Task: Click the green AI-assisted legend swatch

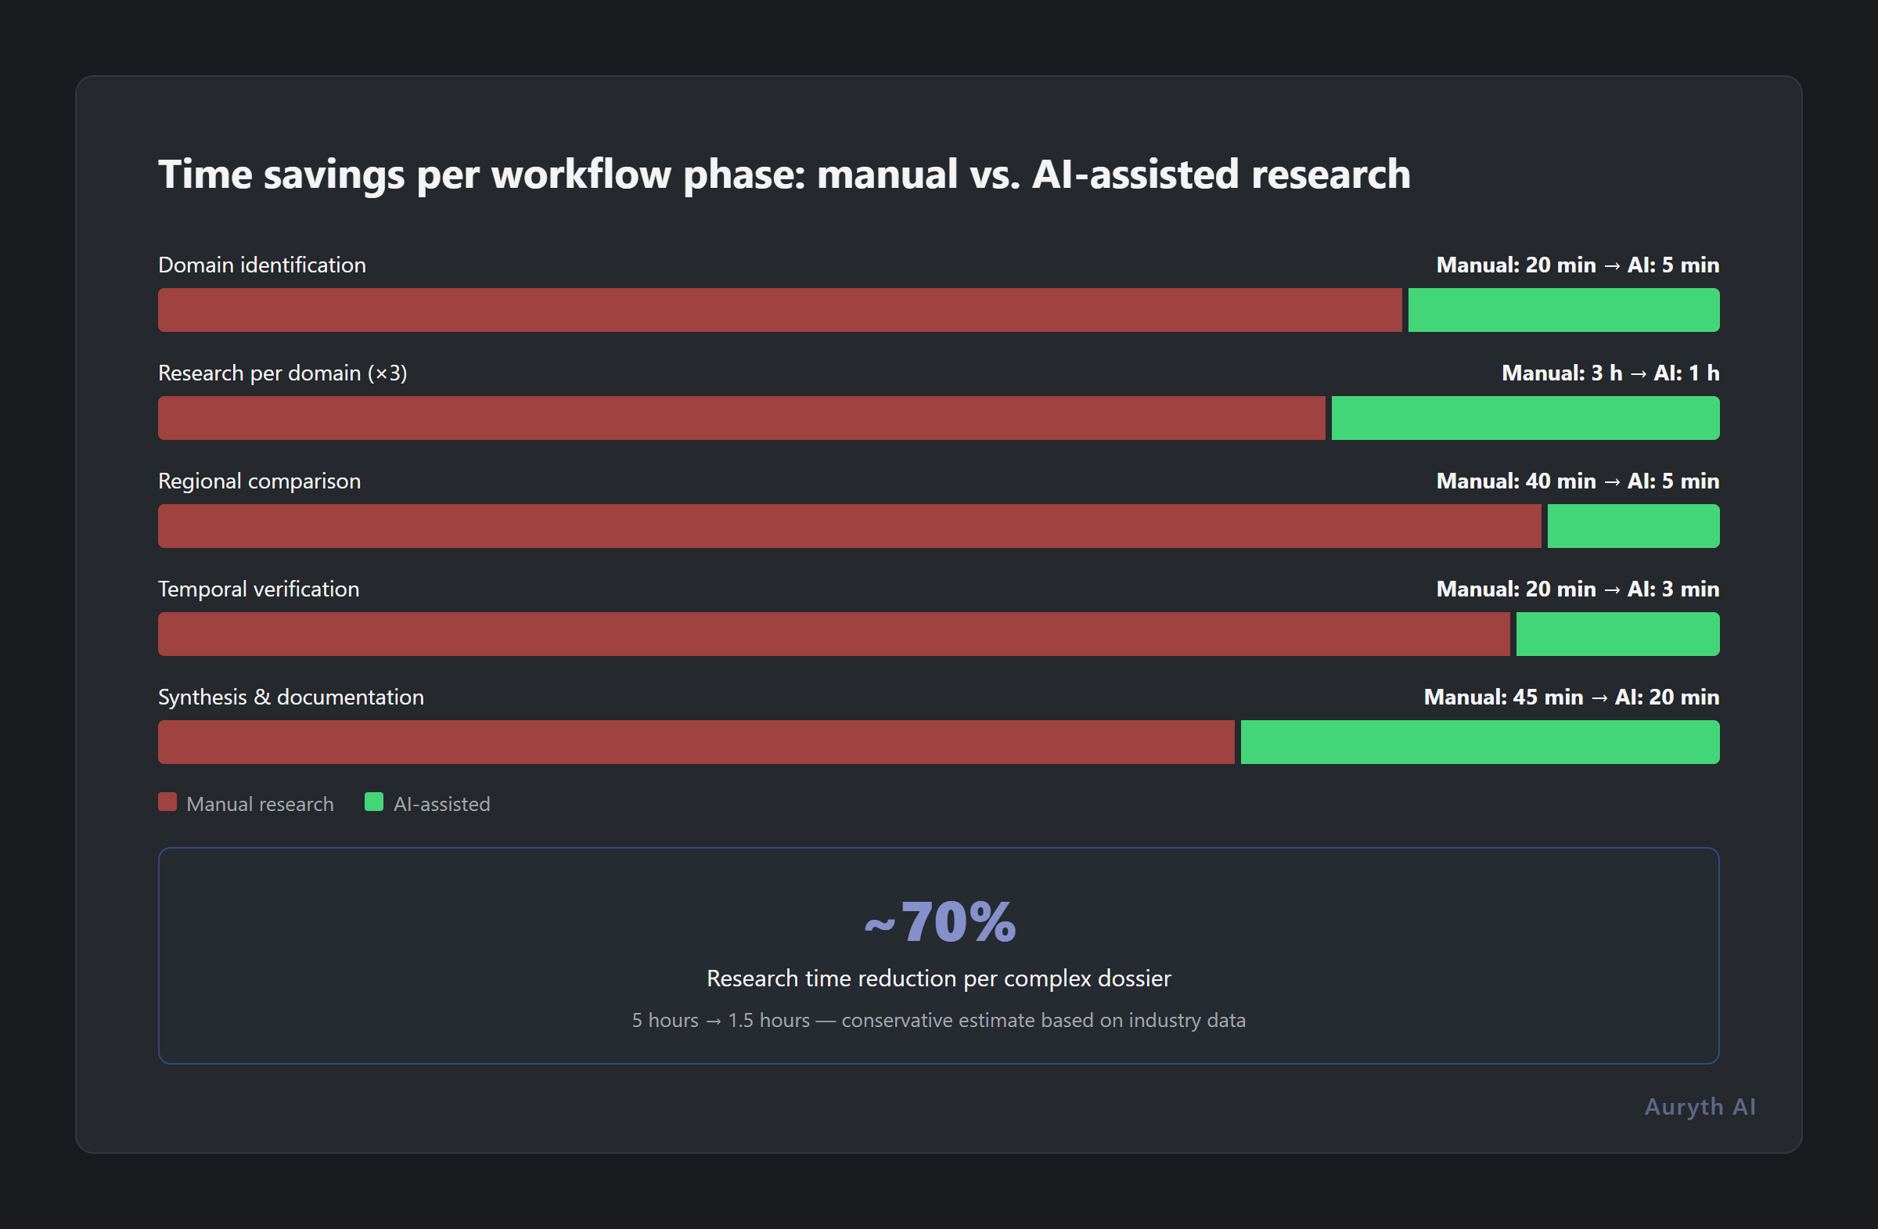Action: coord(374,802)
